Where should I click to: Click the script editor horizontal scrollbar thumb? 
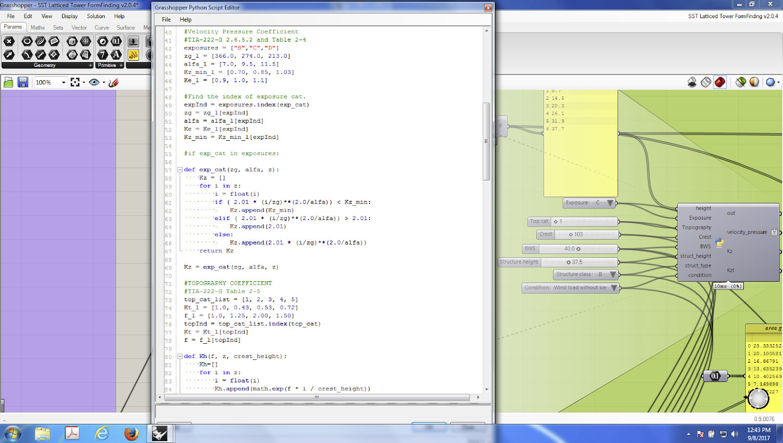click(317, 397)
